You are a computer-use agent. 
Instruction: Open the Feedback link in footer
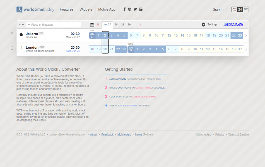pyautogui.click(x=107, y=134)
